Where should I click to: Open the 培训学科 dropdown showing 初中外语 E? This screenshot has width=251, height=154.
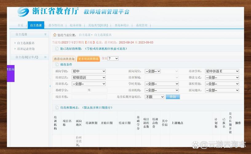(222, 71)
